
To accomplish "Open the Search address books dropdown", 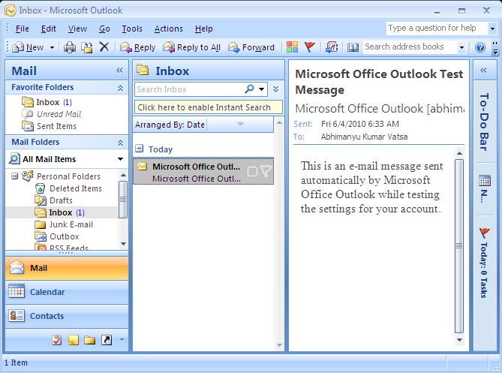I will coord(461,48).
